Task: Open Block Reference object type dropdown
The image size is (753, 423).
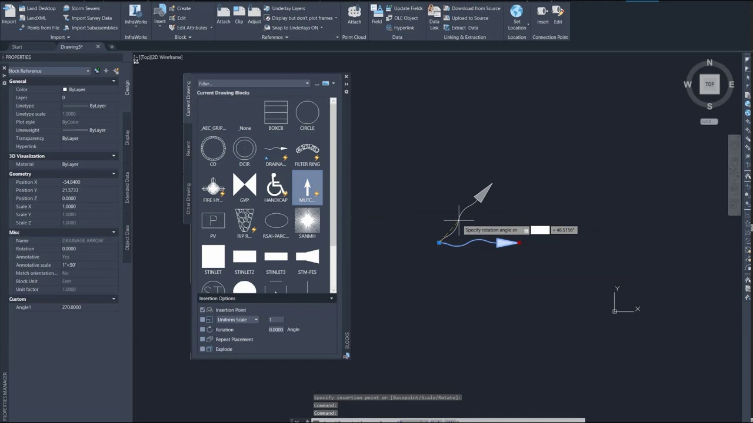Action: click(x=49, y=70)
